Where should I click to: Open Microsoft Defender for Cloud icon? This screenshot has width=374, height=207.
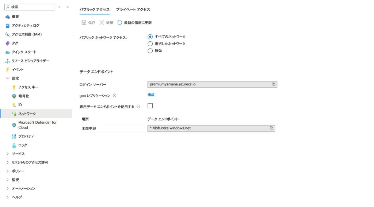pos(14,125)
